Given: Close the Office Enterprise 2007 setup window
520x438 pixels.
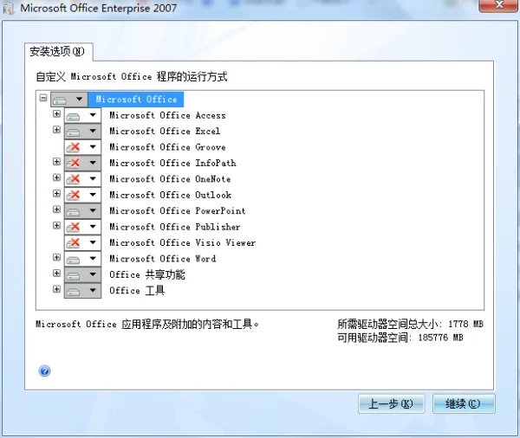Looking at the screenshot, I should tap(499, 5).
